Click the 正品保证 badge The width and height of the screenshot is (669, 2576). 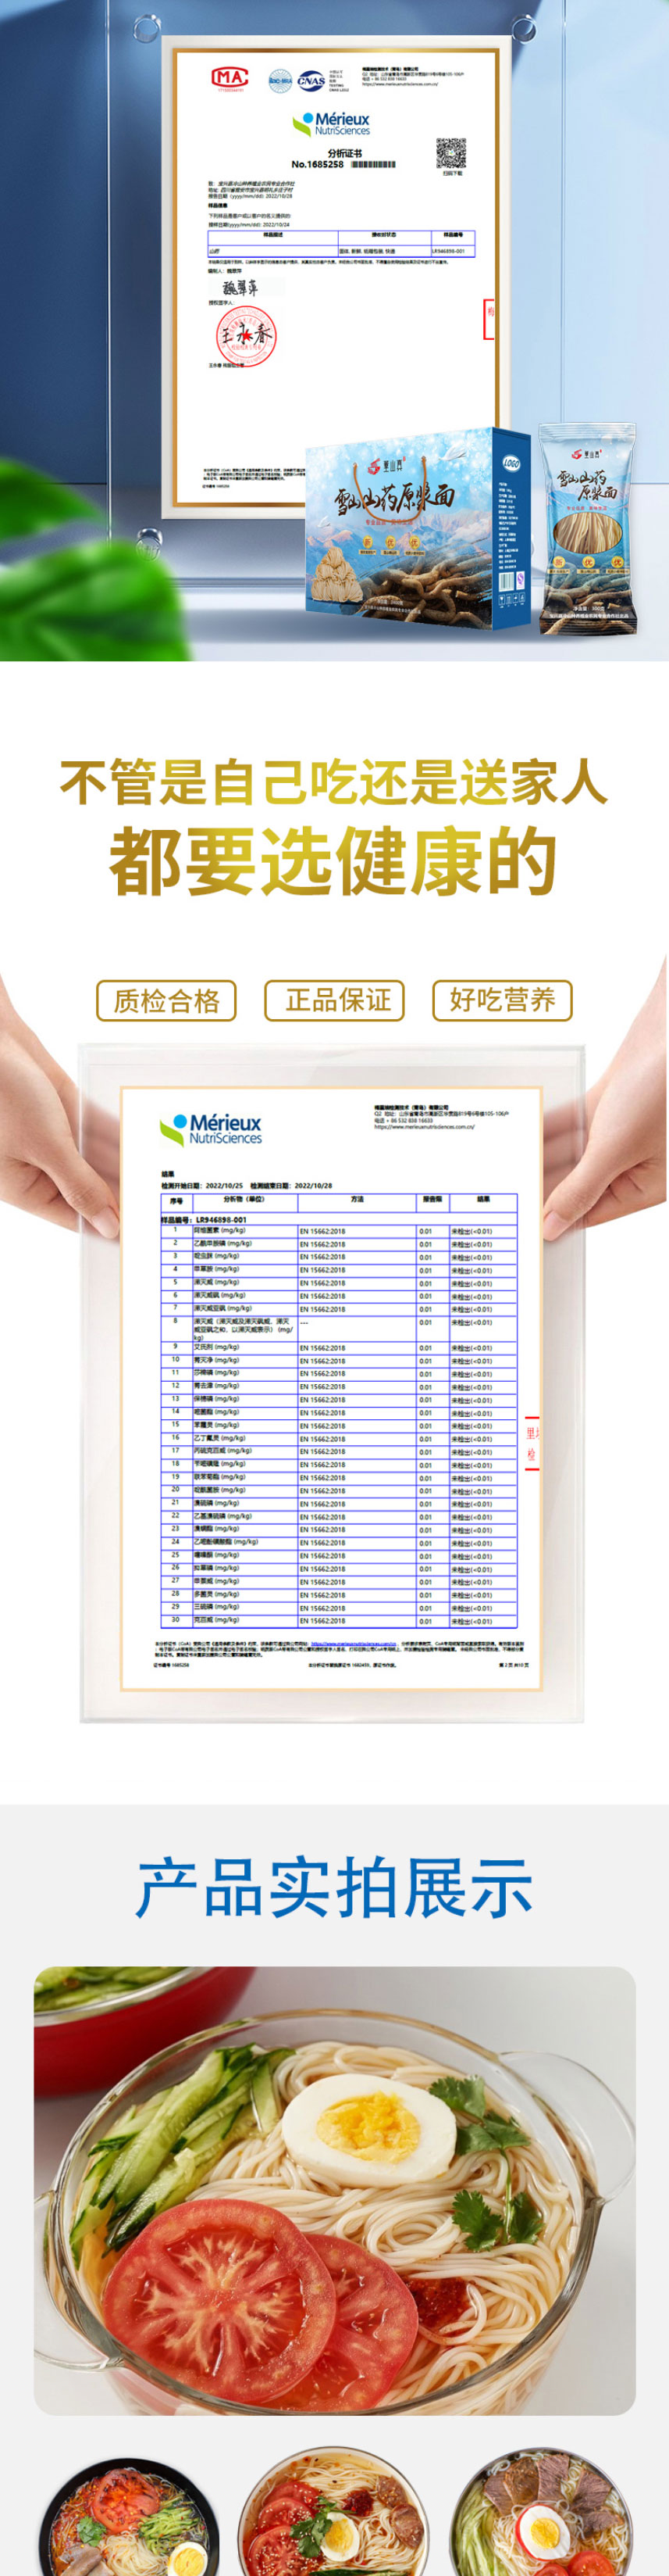tap(334, 1000)
